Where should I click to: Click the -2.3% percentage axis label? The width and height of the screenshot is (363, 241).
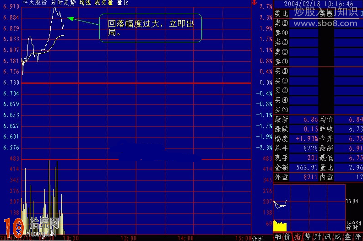(264, 148)
